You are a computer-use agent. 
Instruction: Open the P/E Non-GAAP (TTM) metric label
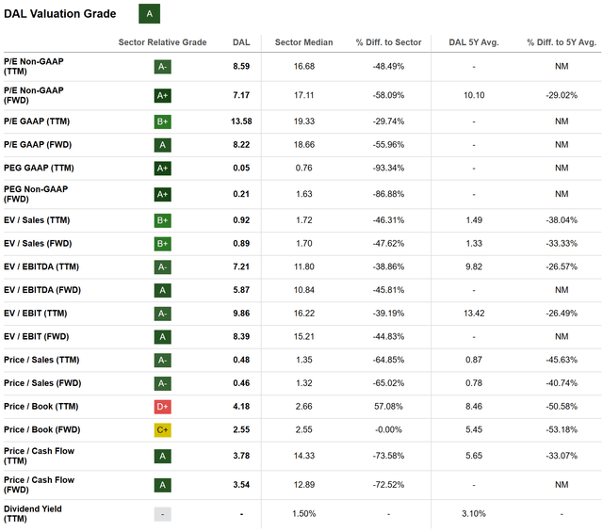click(34, 67)
